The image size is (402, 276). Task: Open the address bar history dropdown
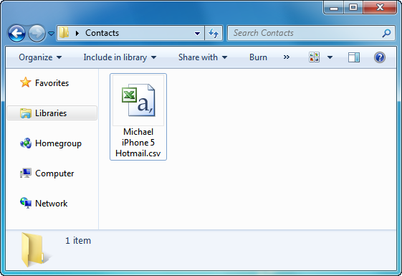(x=197, y=34)
